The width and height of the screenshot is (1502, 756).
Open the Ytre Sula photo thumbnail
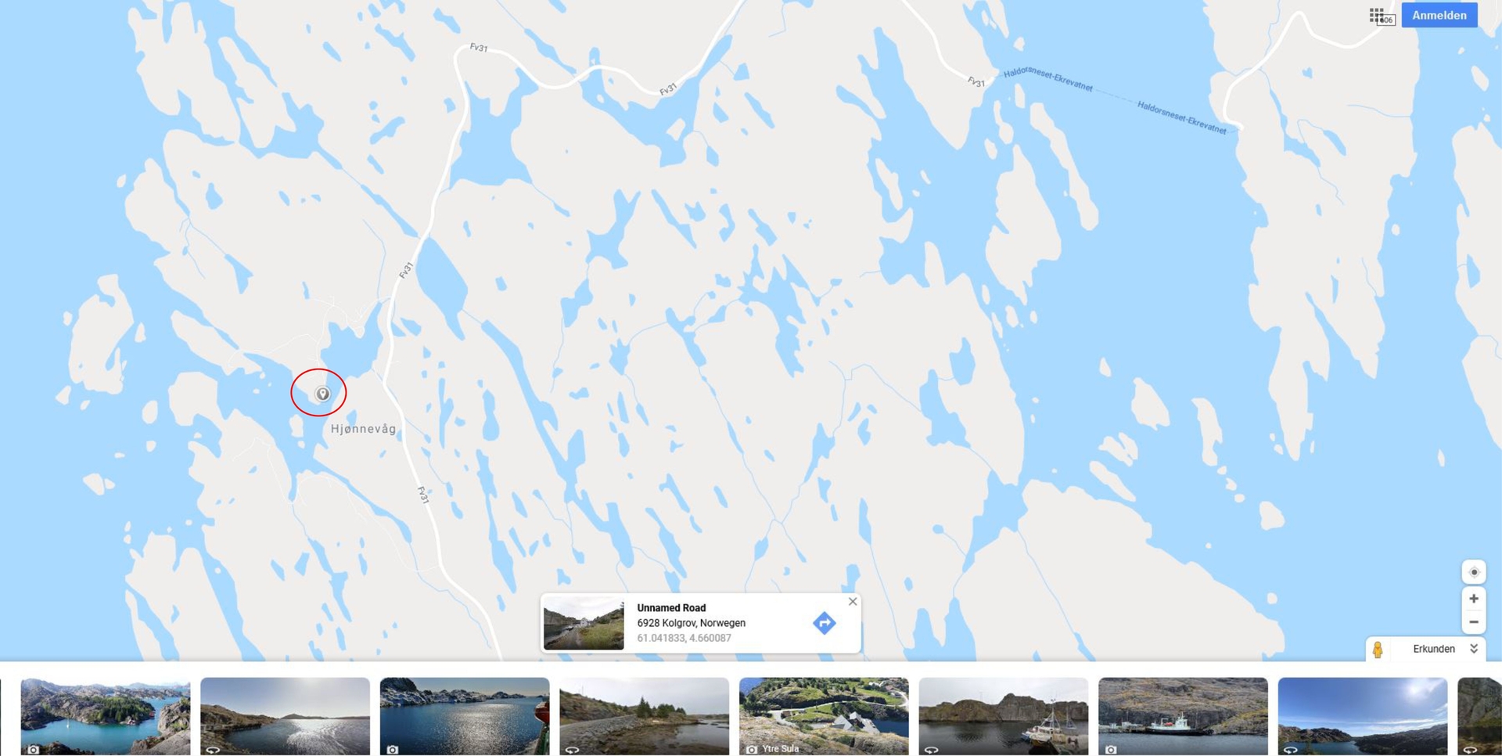824,716
